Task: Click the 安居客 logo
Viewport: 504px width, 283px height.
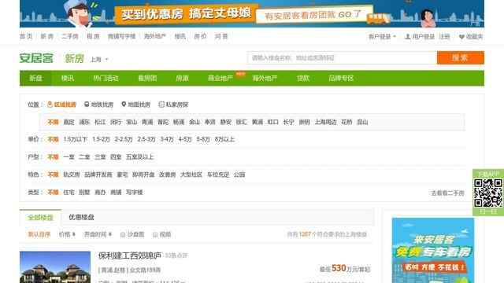Action: 36,58
